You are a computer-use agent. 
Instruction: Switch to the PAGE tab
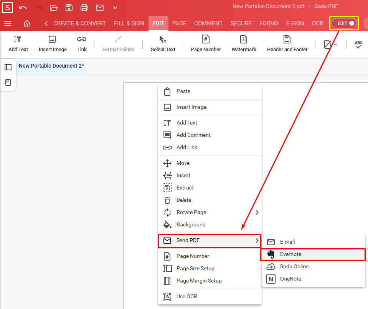tap(179, 23)
